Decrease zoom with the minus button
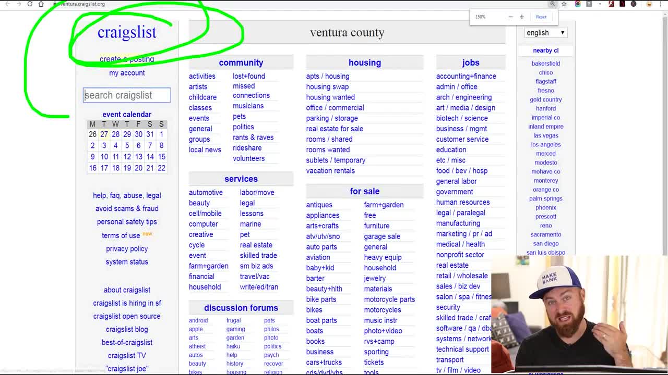The width and height of the screenshot is (668, 375). [x=510, y=17]
